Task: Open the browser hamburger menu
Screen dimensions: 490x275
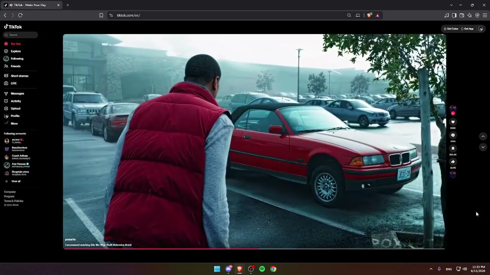Action: [485, 15]
